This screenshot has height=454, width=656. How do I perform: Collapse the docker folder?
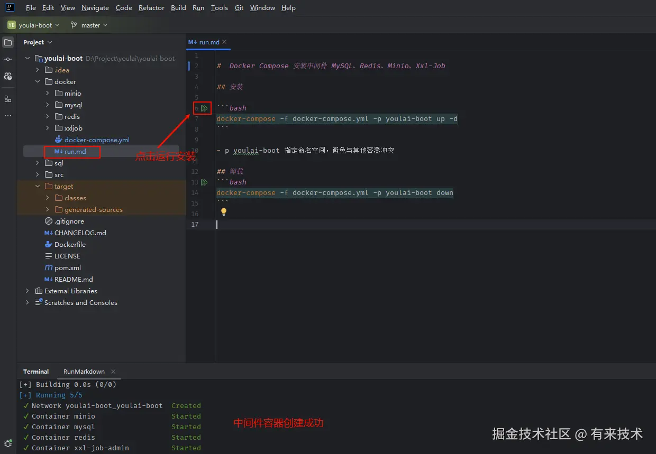[38, 81]
